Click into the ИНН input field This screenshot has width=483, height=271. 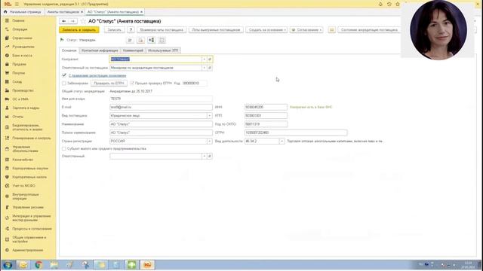266,107
